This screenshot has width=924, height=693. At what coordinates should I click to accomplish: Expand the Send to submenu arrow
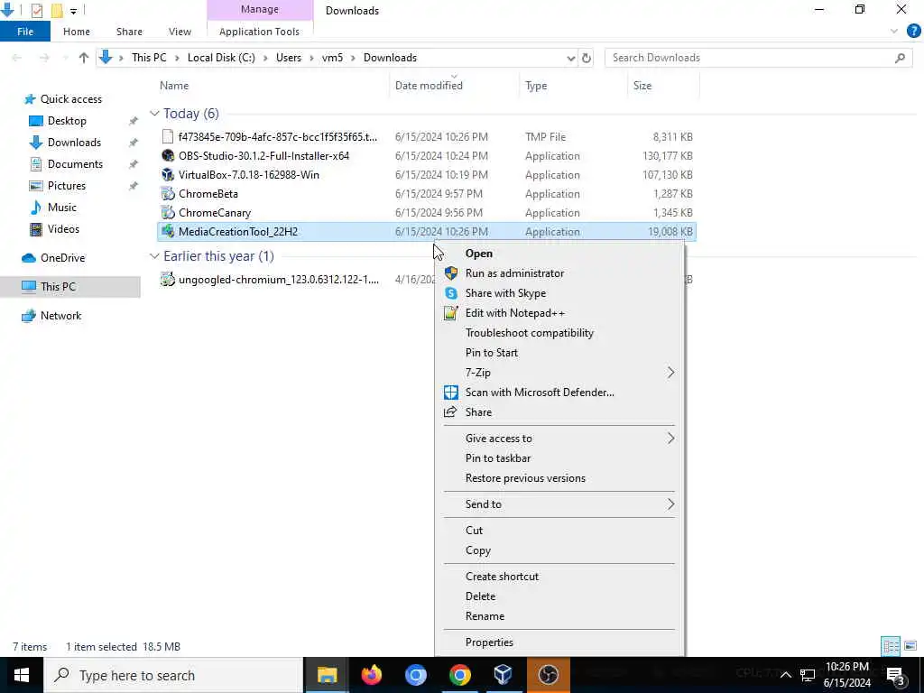(x=670, y=504)
